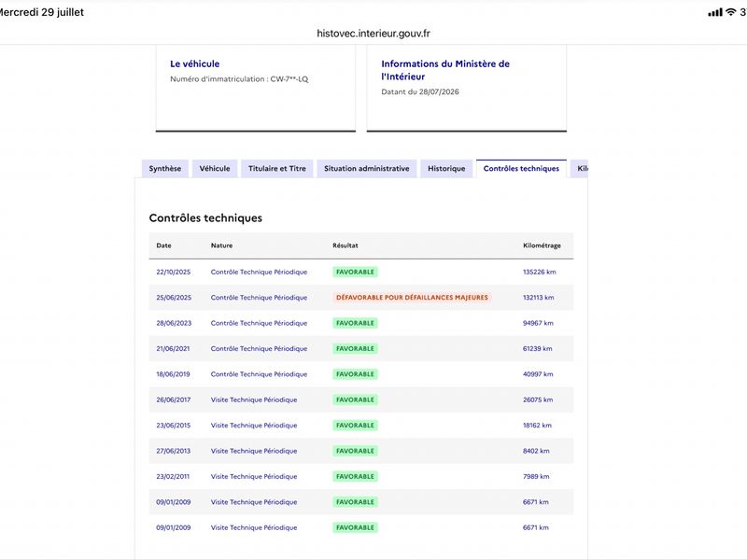Click the 8402 km mileage value
This screenshot has height=560, width=747.
pyautogui.click(x=536, y=451)
